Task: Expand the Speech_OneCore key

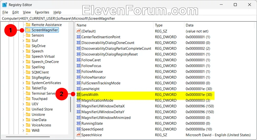Action: [23, 62]
